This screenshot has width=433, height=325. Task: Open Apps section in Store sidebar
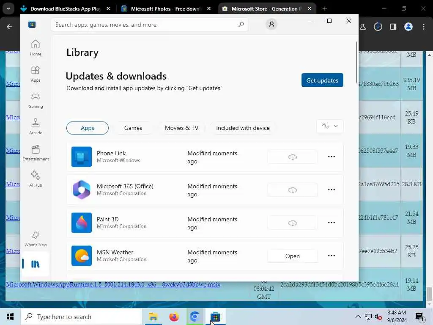(36, 74)
